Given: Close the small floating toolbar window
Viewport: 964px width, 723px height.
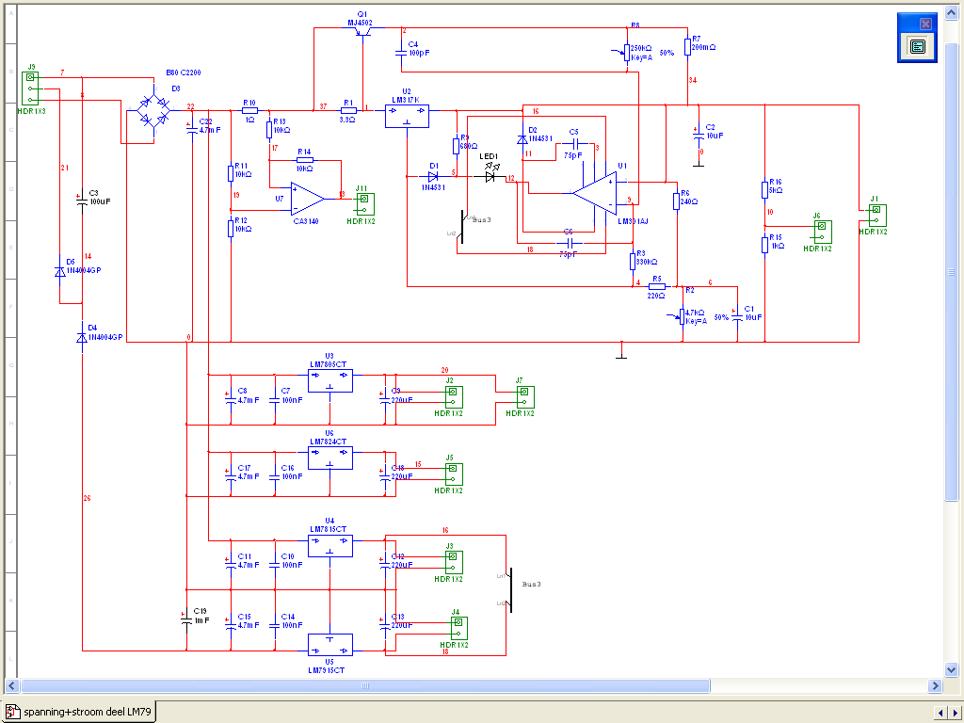Looking at the screenshot, I should (925, 24).
